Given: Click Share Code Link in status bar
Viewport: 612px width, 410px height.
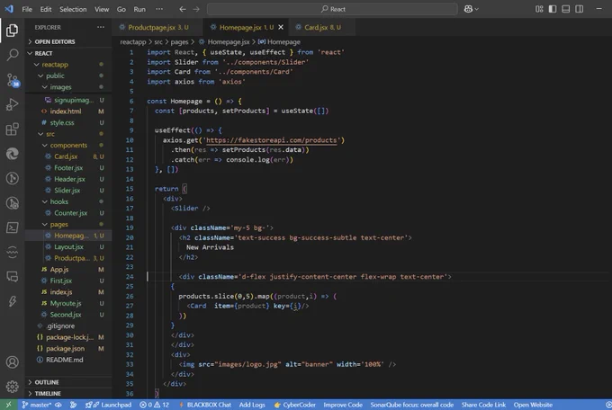Looking at the screenshot, I should [x=483, y=405].
